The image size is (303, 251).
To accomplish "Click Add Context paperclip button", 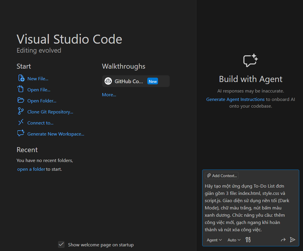I will pyautogui.click(x=221, y=175).
